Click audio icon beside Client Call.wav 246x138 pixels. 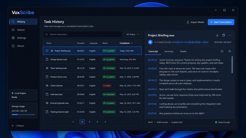[47, 85]
